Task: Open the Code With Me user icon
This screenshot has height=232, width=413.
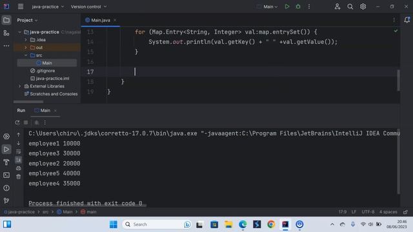Action: [x=337, y=6]
